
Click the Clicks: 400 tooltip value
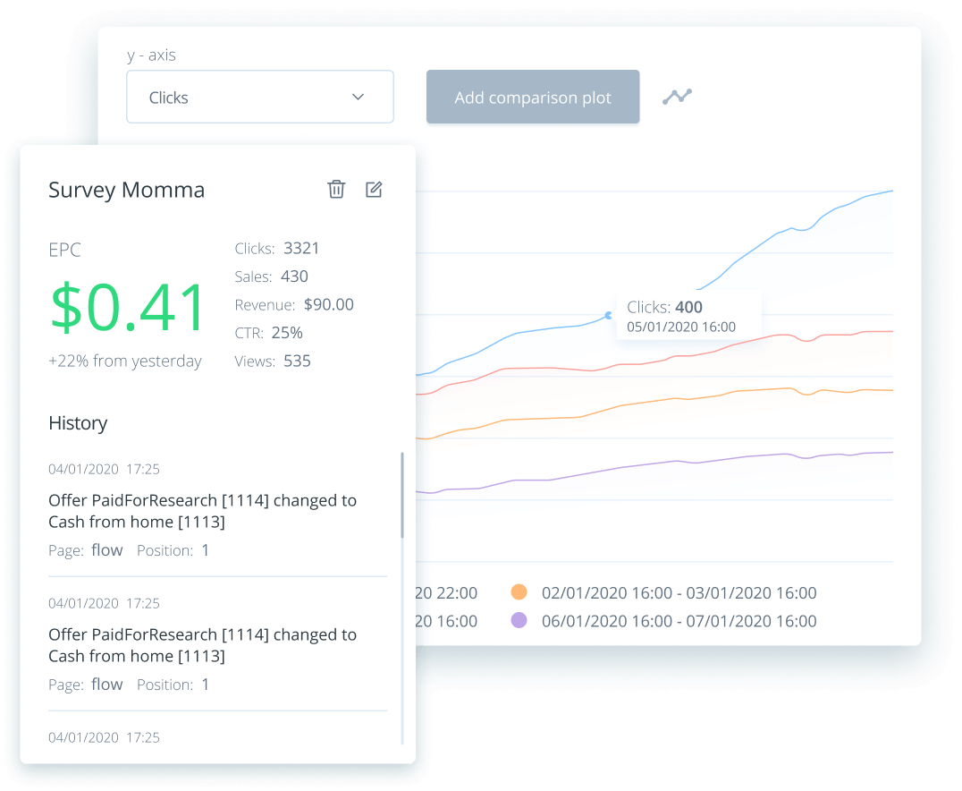pyautogui.click(x=664, y=307)
